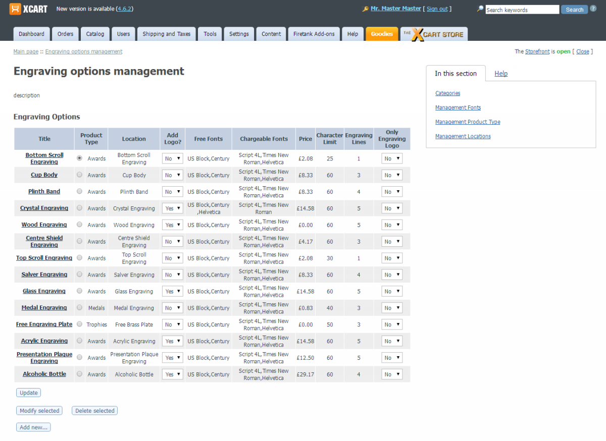Open the Shipping and Taxes tab
The height and width of the screenshot is (441, 606).
pos(166,34)
